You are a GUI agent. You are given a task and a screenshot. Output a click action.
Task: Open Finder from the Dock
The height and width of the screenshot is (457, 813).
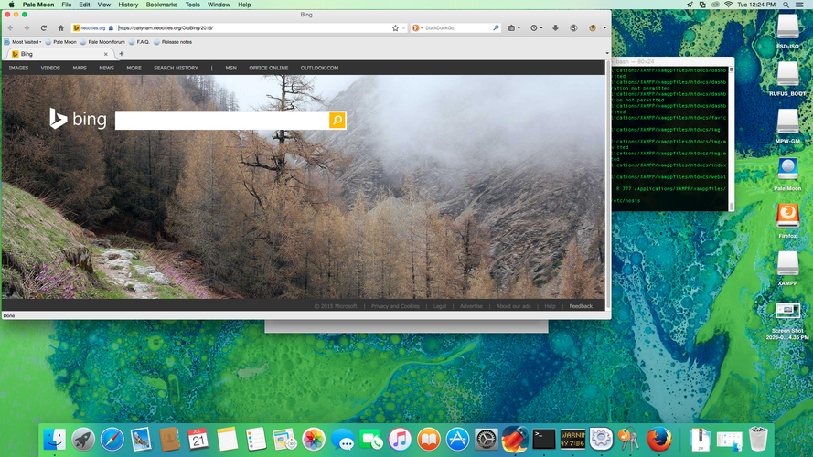pyautogui.click(x=55, y=440)
